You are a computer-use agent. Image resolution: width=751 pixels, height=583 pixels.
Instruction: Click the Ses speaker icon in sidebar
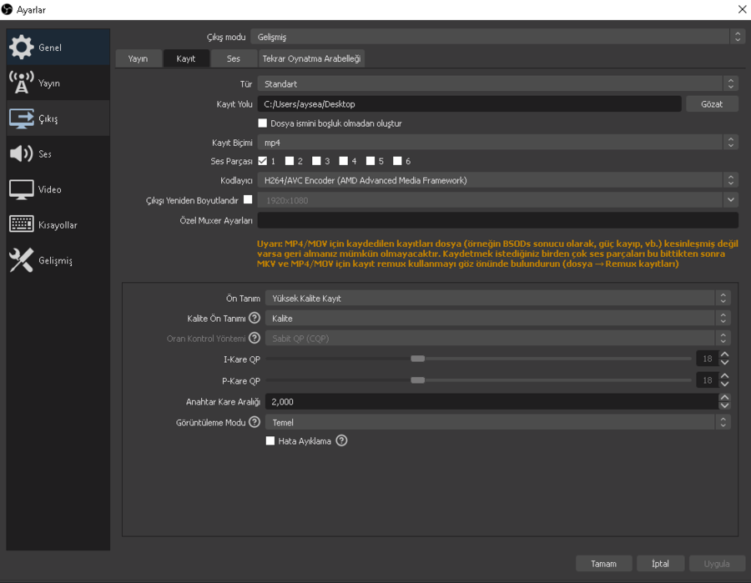tap(22, 154)
